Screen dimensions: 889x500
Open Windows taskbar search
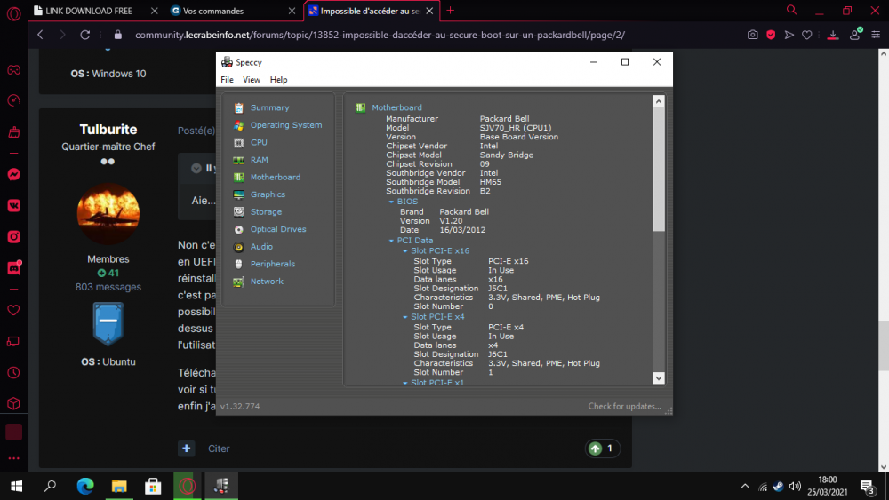50,486
